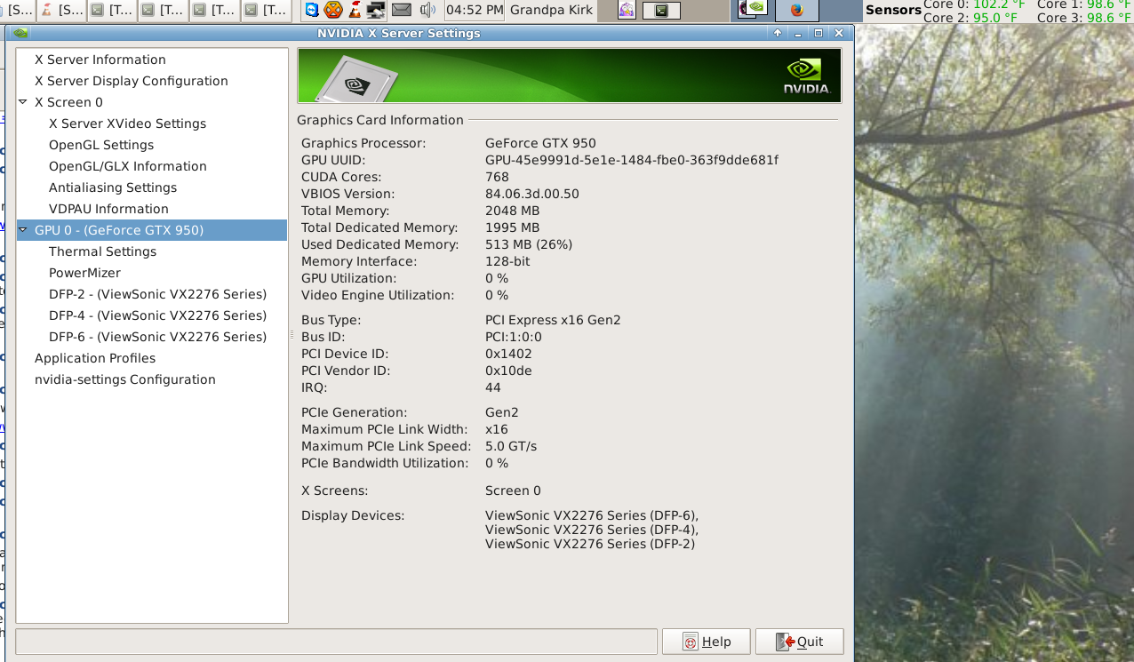
Task: Collapse the GPU 0 tree arrow
Action: [23, 230]
